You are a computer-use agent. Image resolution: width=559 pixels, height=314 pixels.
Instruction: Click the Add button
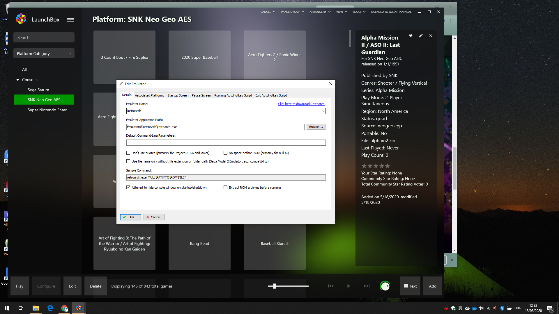point(433,286)
